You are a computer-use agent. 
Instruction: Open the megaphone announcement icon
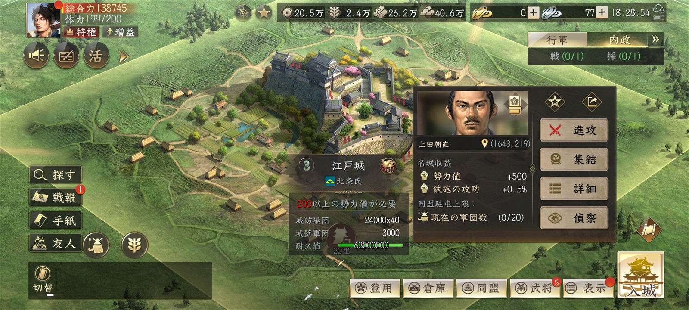point(36,56)
